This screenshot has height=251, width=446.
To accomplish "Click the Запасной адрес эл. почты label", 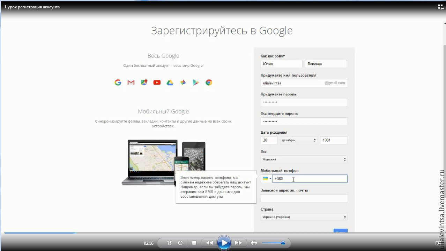I will coord(284,190).
